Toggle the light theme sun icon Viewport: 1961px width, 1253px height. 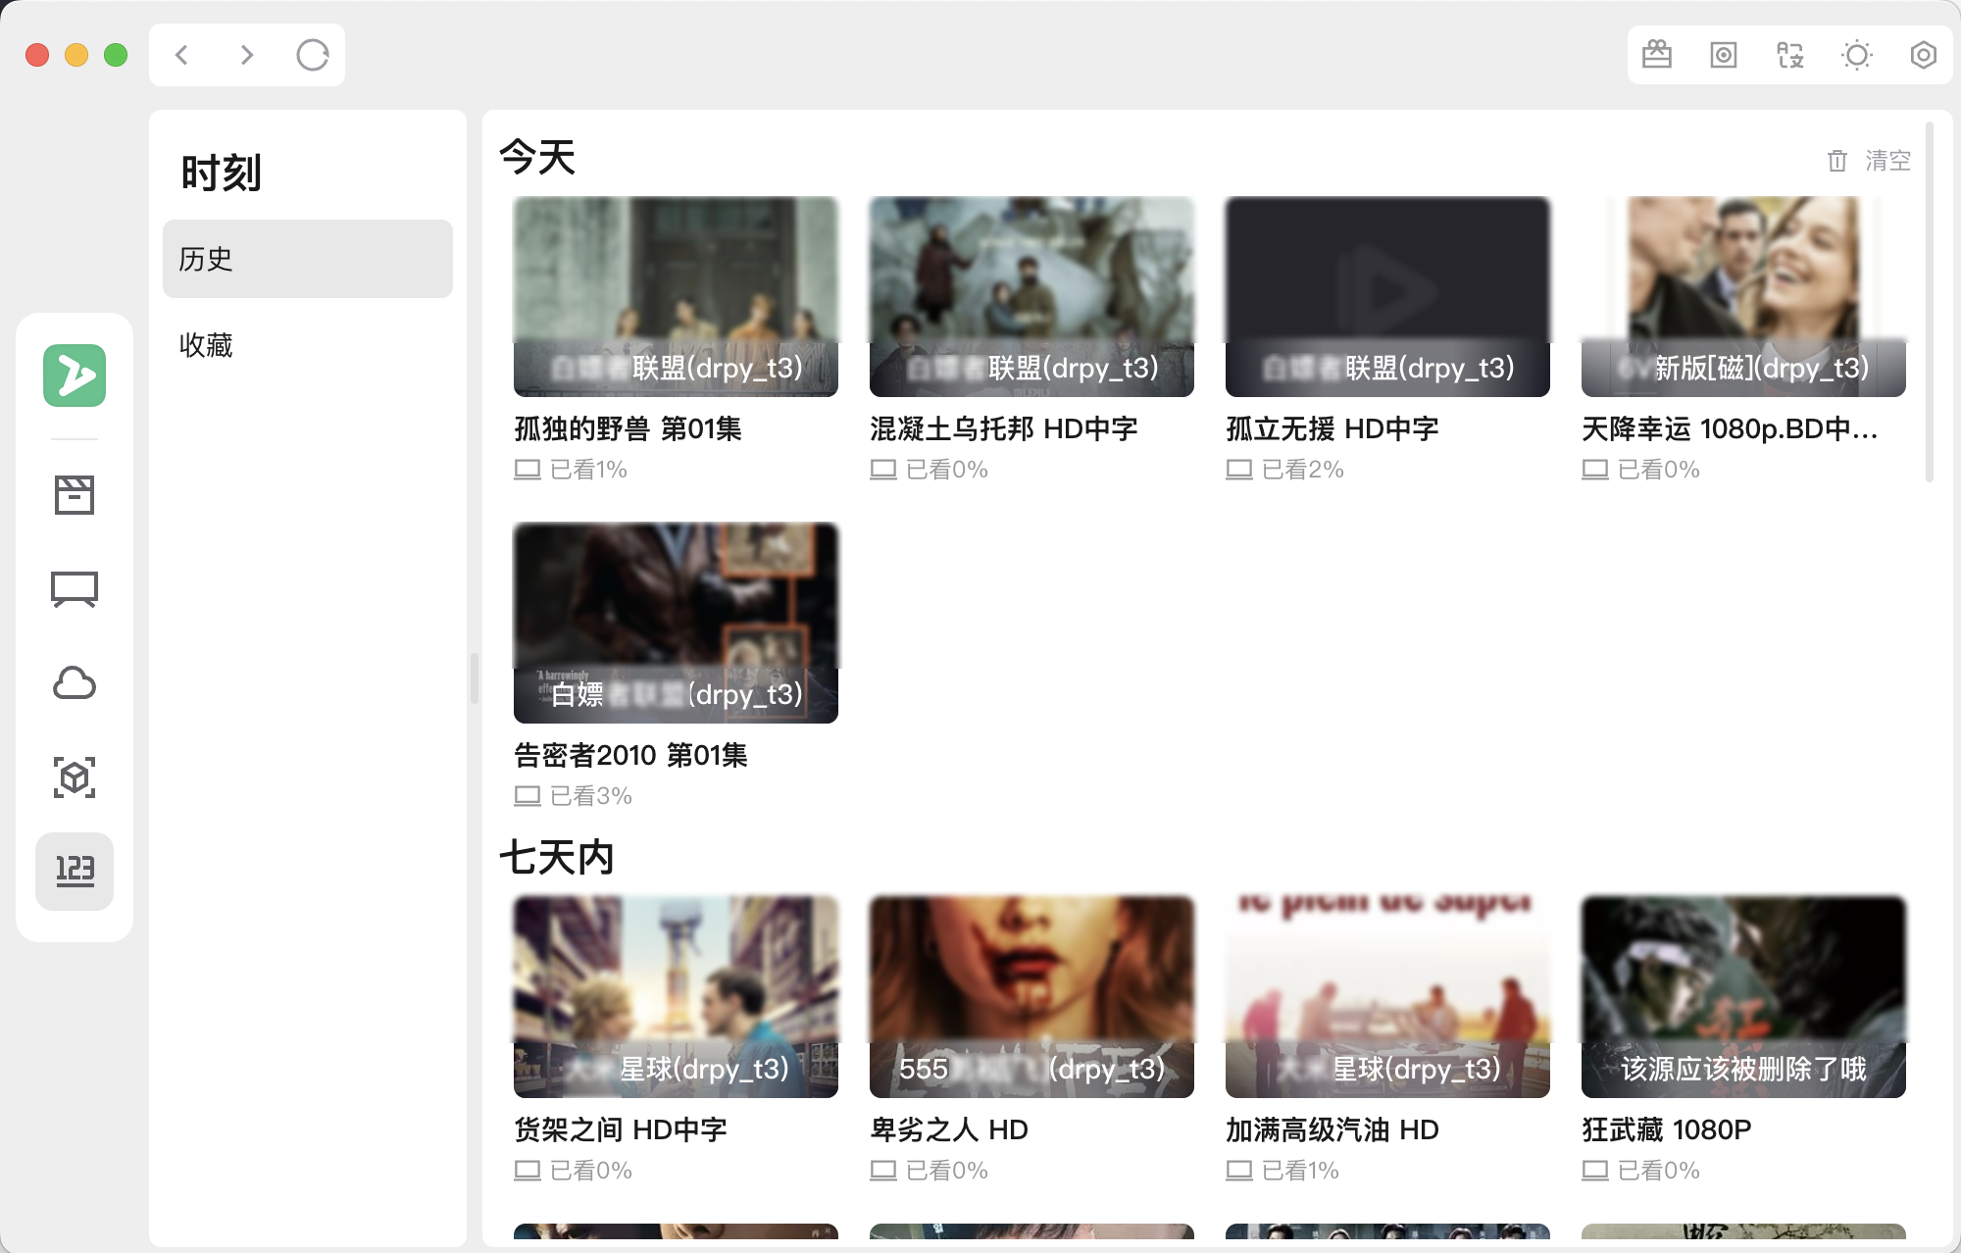pyautogui.click(x=1857, y=55)
